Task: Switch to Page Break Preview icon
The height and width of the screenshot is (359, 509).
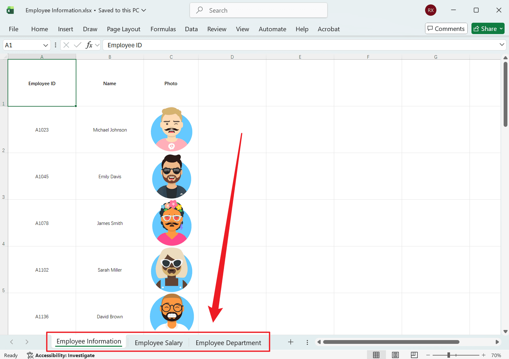Action: (x=414, y=355)
